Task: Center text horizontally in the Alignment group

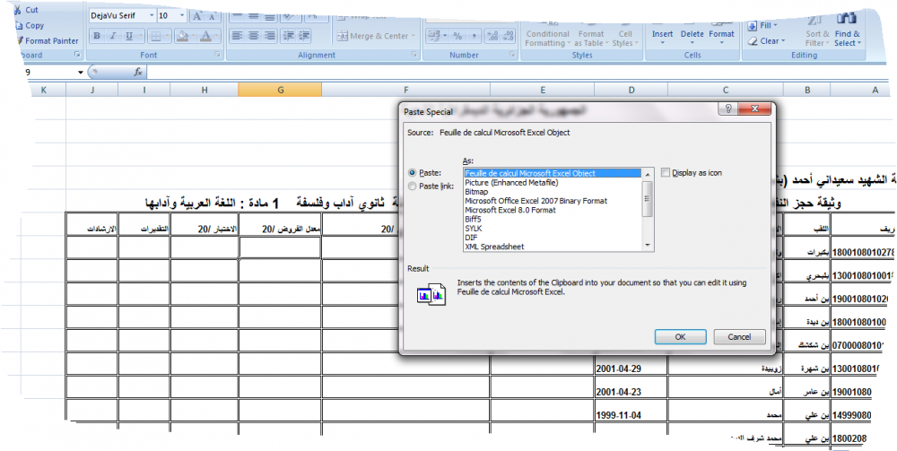Action: [254, 36]
